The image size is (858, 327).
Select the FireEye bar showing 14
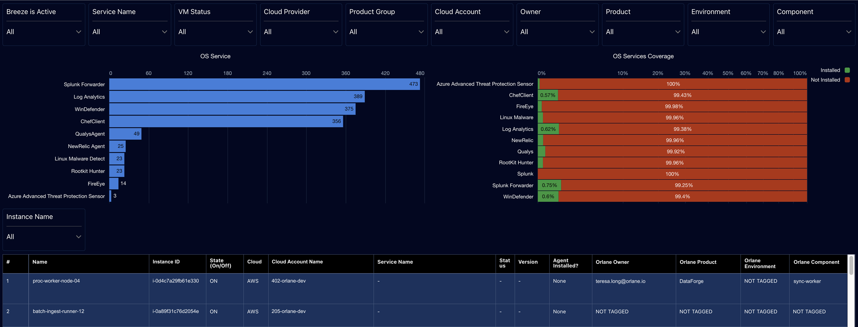point(114,183)
